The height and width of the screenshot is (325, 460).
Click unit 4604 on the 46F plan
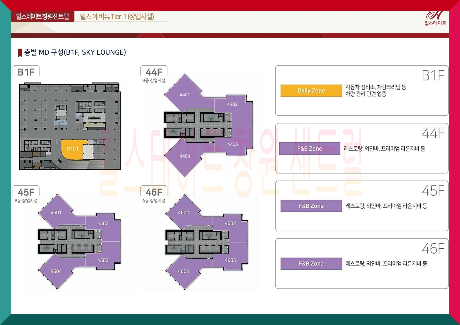pyautogui.click(x=183, y=271)
